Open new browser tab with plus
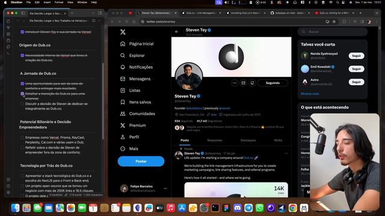 (x=360, y=13)
